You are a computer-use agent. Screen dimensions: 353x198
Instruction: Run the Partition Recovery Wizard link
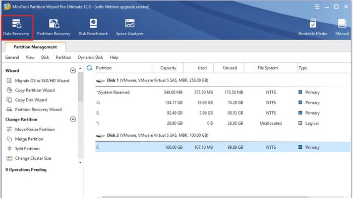coord(38,110)
